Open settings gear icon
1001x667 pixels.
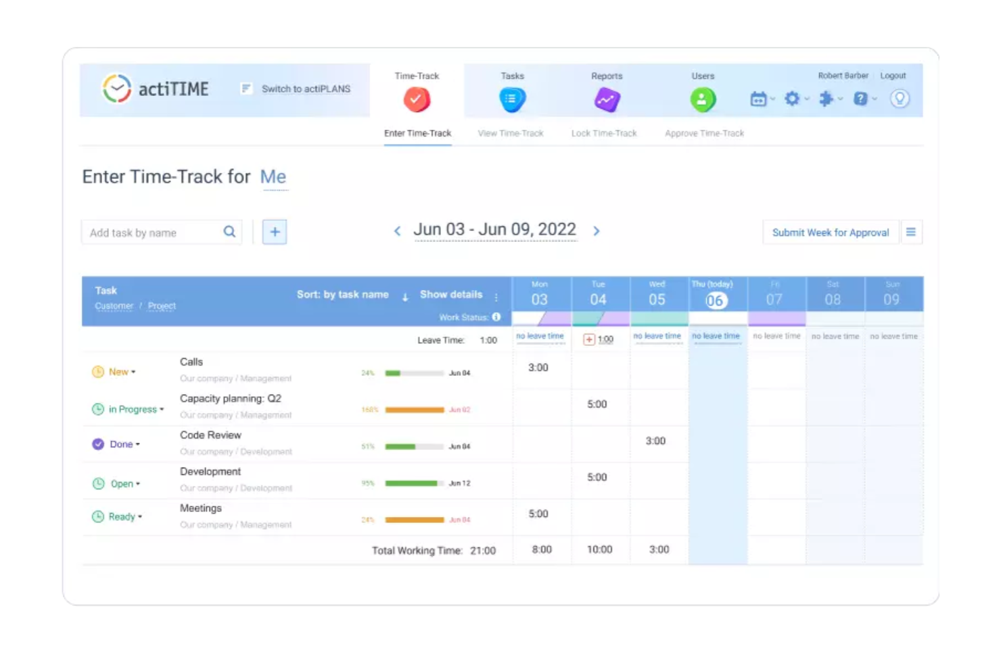pos(792,99)
